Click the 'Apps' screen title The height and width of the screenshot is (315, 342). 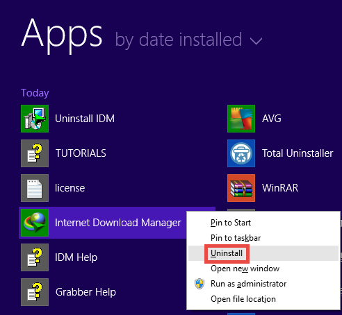(62, 36)
